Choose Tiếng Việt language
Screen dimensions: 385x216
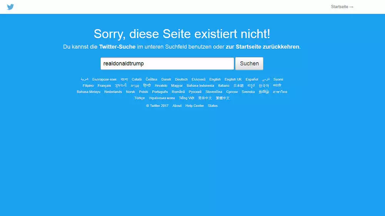point(186,98)
